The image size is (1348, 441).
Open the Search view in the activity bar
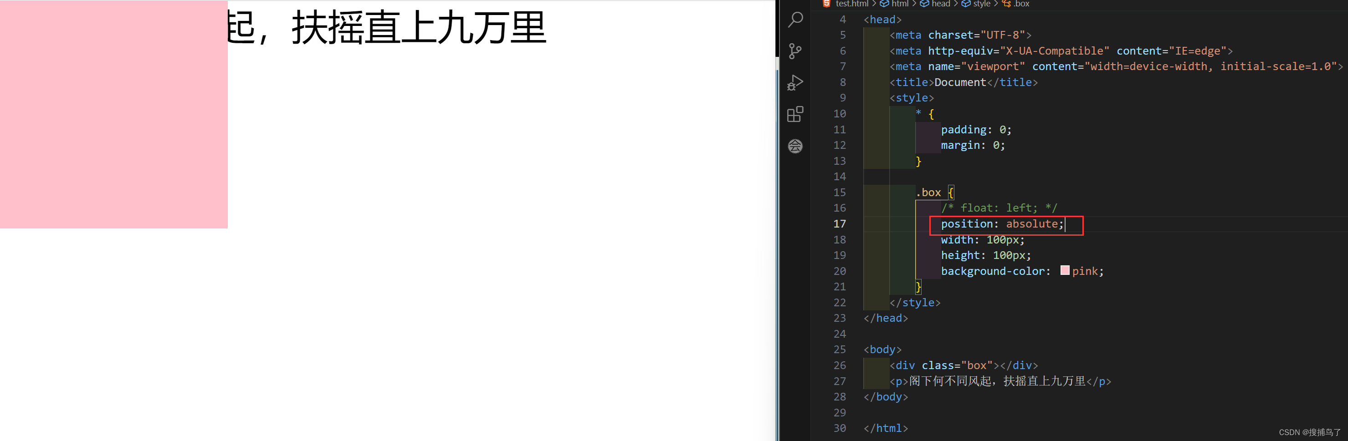(x=795, y=19)
